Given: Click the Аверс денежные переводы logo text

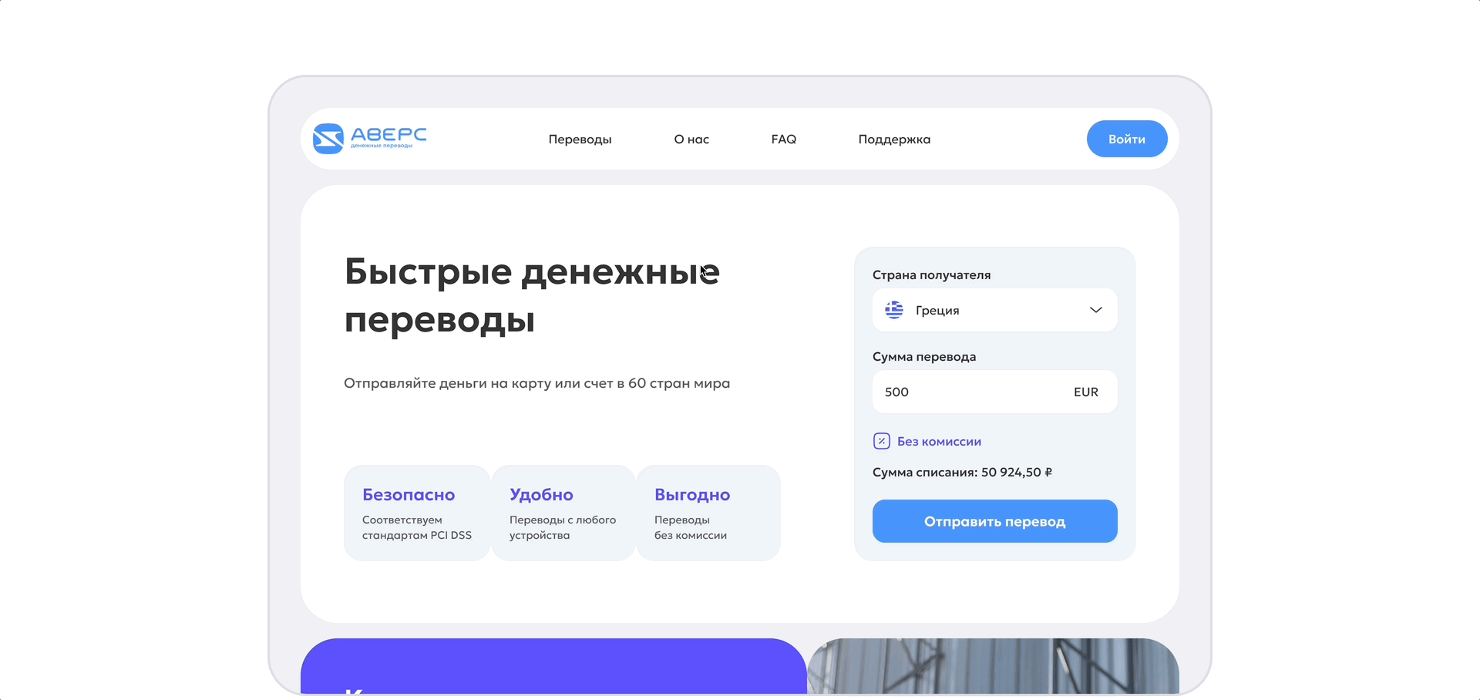Looking at the screenshot, I should pos(388,137).
